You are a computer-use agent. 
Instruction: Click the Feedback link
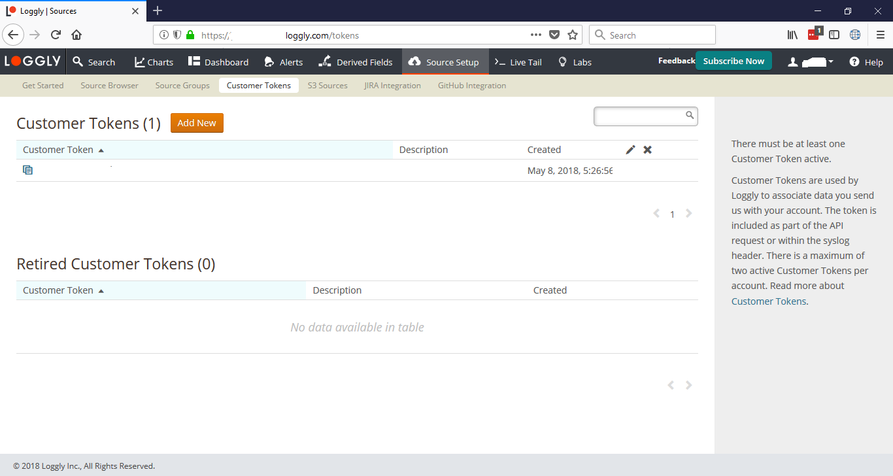click(676, 61)
